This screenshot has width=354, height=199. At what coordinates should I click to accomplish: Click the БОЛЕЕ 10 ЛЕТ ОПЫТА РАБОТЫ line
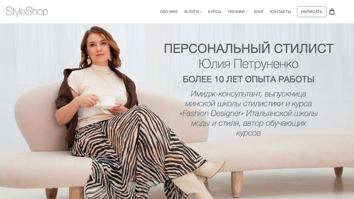pos(249,79)
